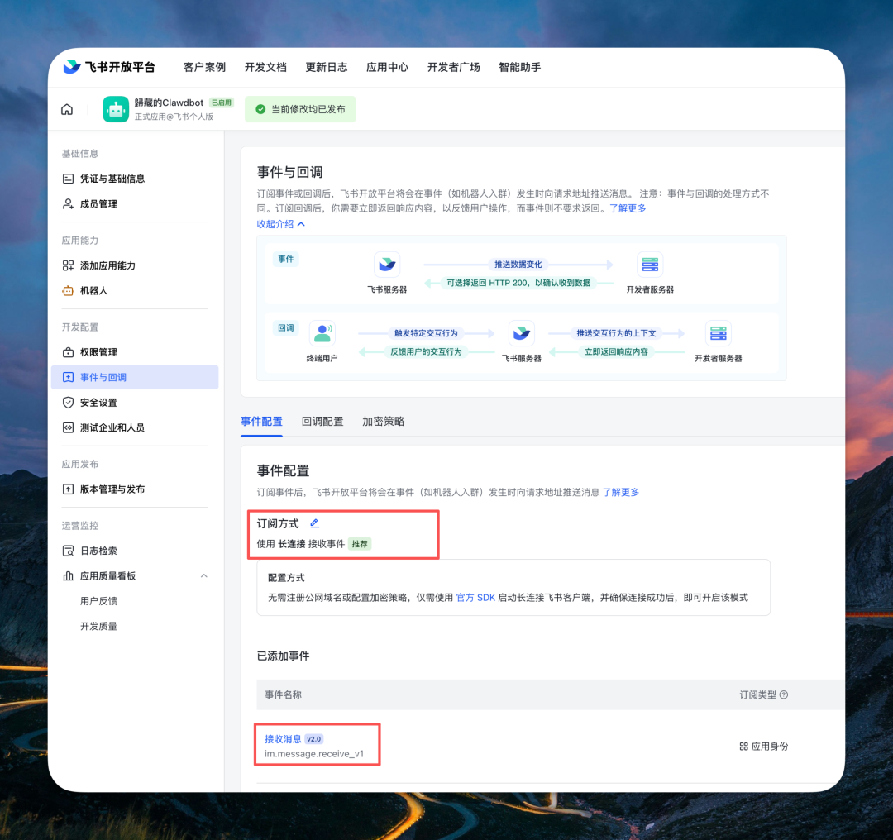Click the 归藏的Clawdbot app avatar

(115, 108)
